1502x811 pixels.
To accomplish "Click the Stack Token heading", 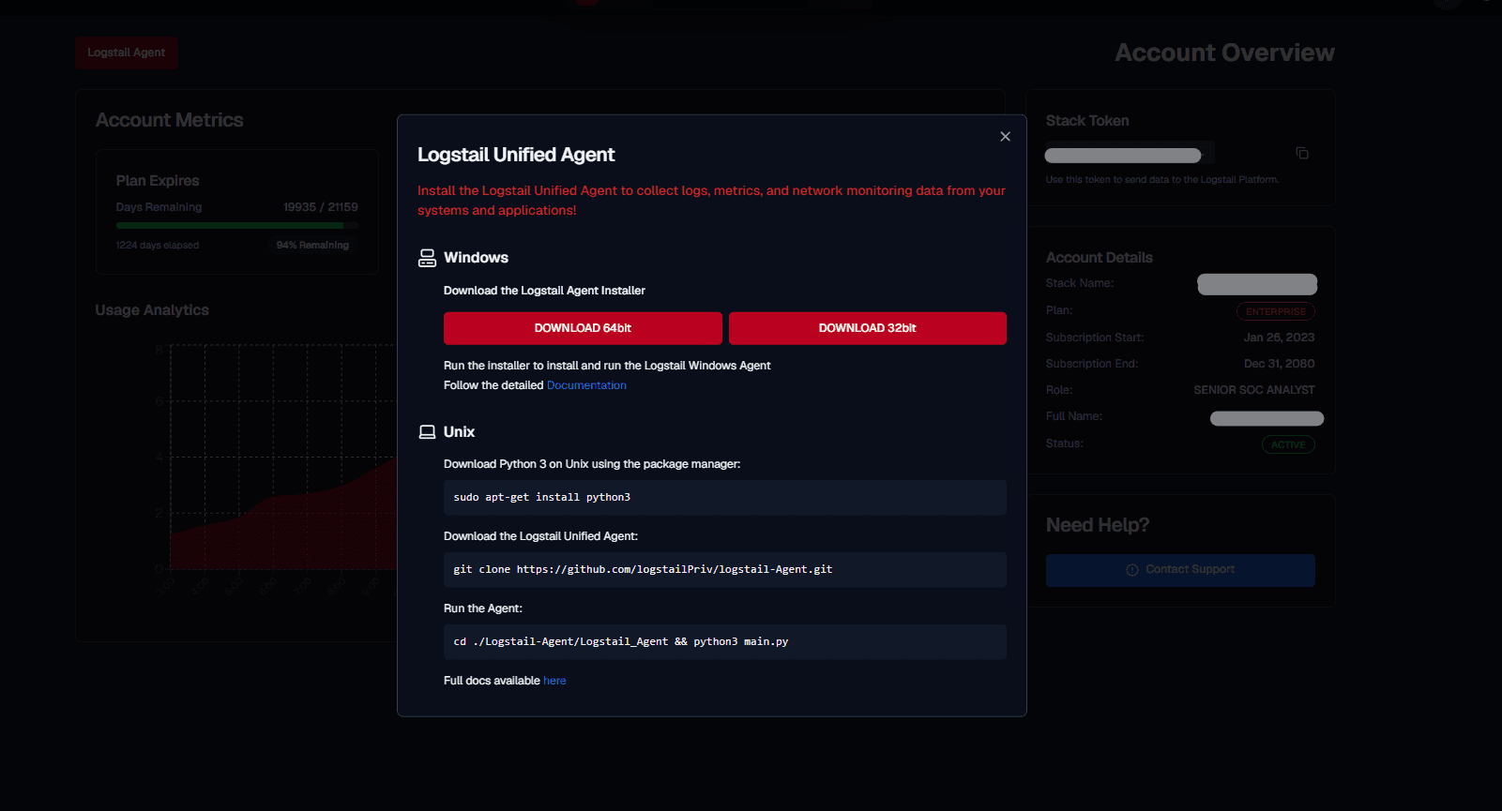I will (1087, 121).
